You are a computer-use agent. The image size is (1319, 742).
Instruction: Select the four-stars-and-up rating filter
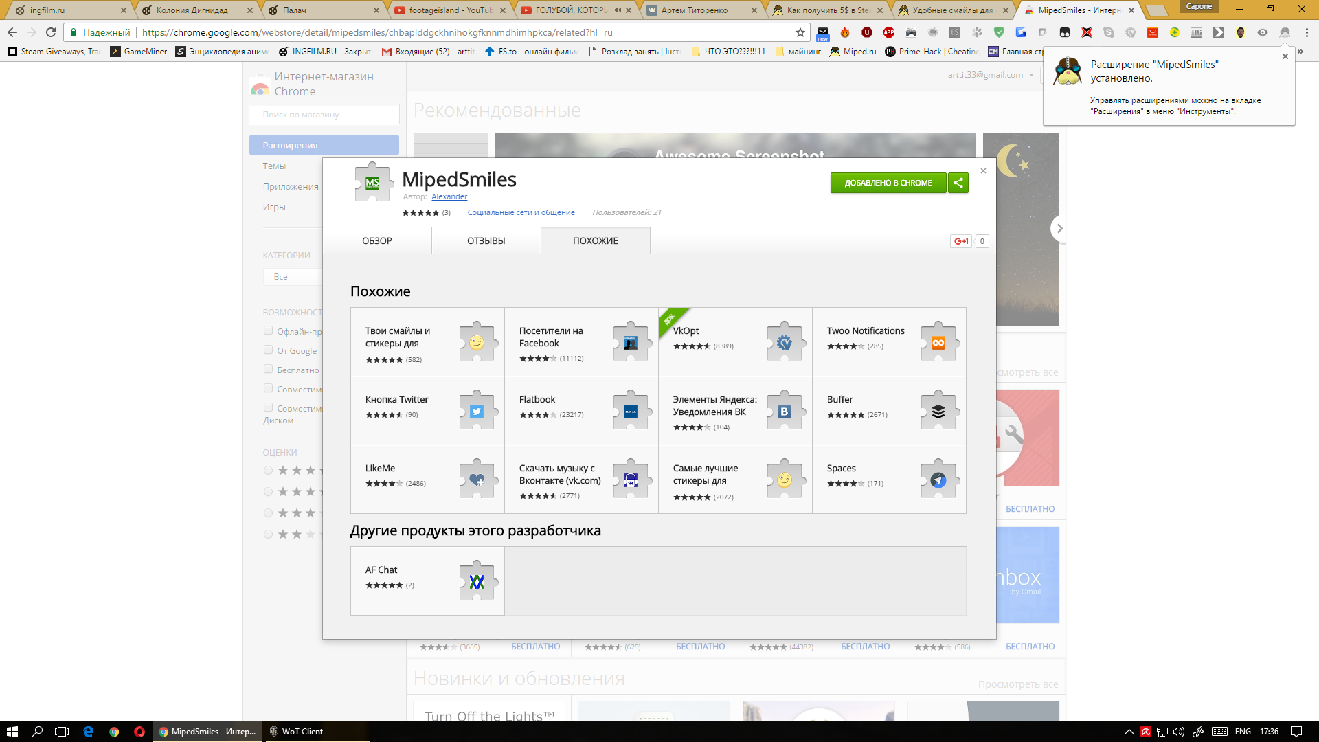[x=269, y=492]
